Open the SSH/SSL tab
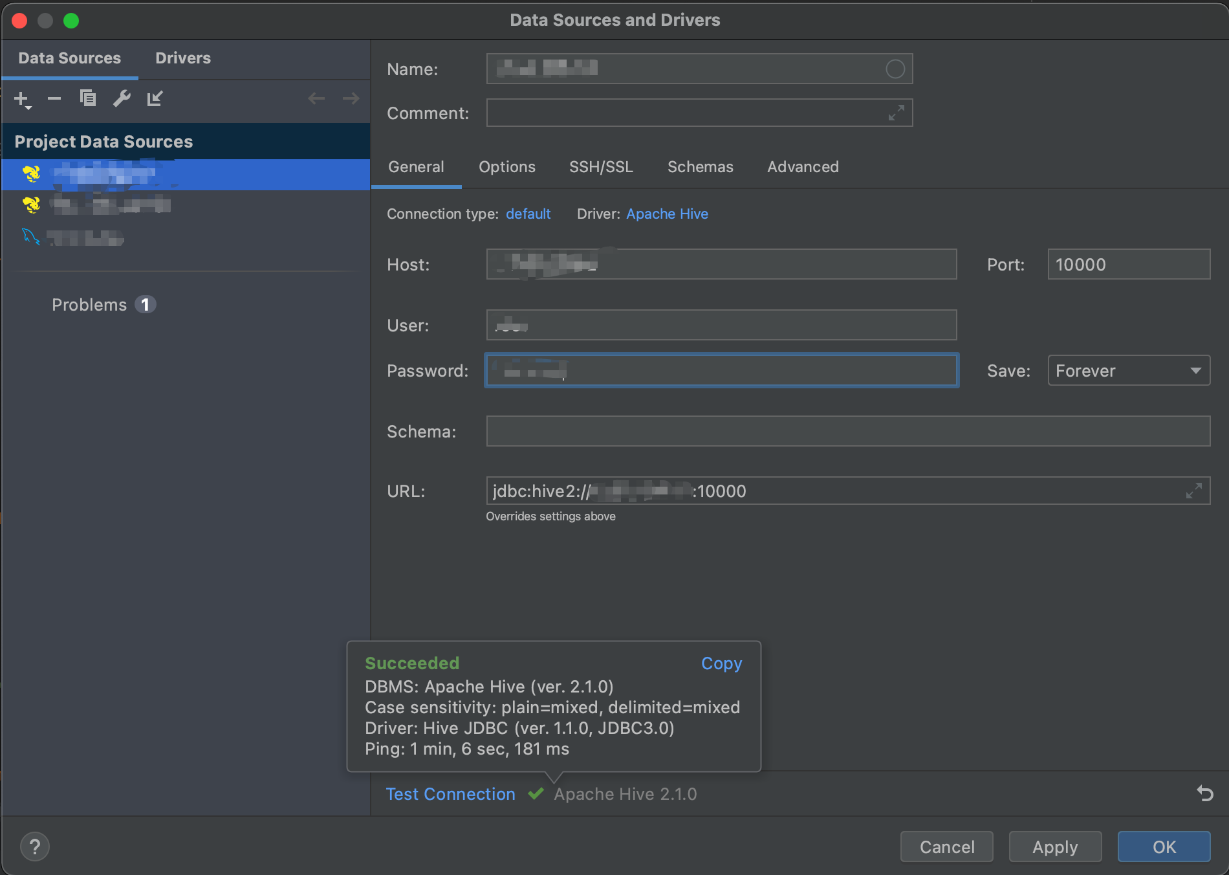1229x875 pixels. coord(601,166)
